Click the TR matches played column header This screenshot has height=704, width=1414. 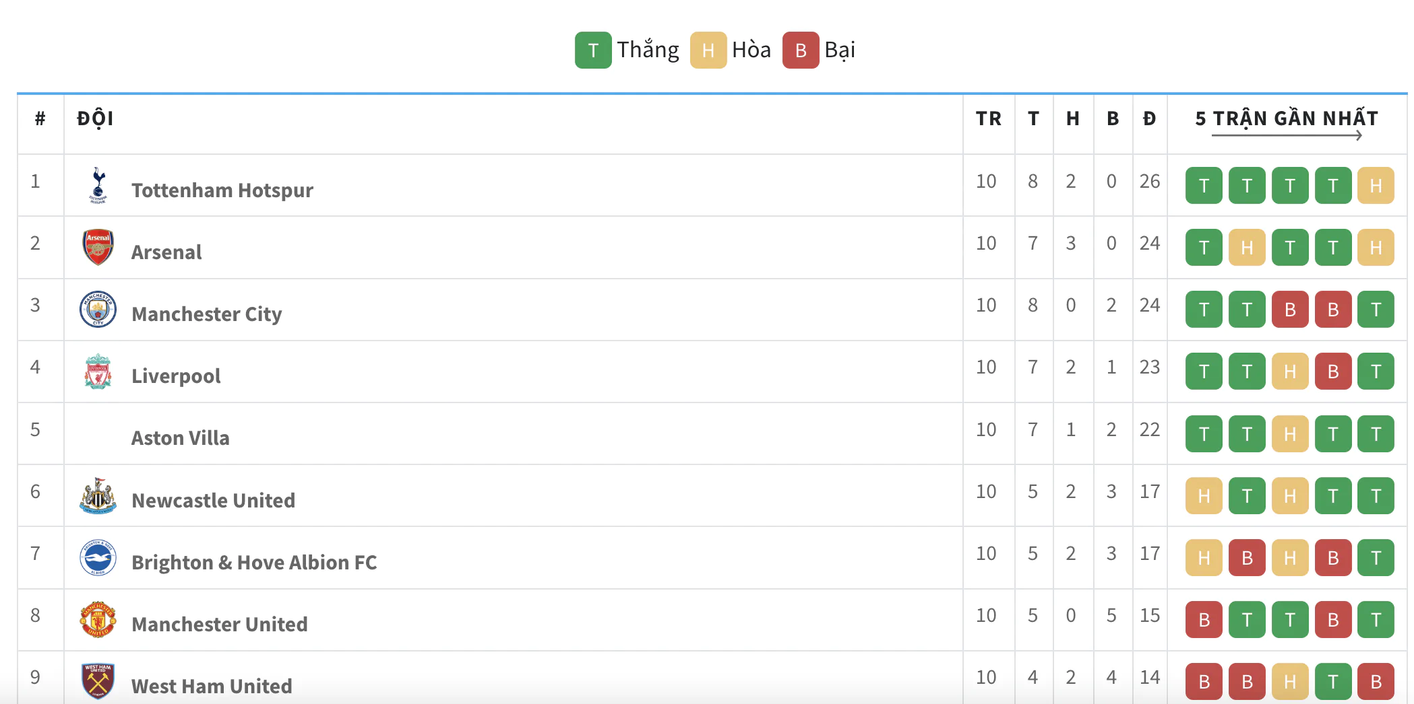[988, 119]
